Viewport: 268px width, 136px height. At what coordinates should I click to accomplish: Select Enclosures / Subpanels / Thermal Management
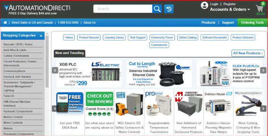pos(19,86)
